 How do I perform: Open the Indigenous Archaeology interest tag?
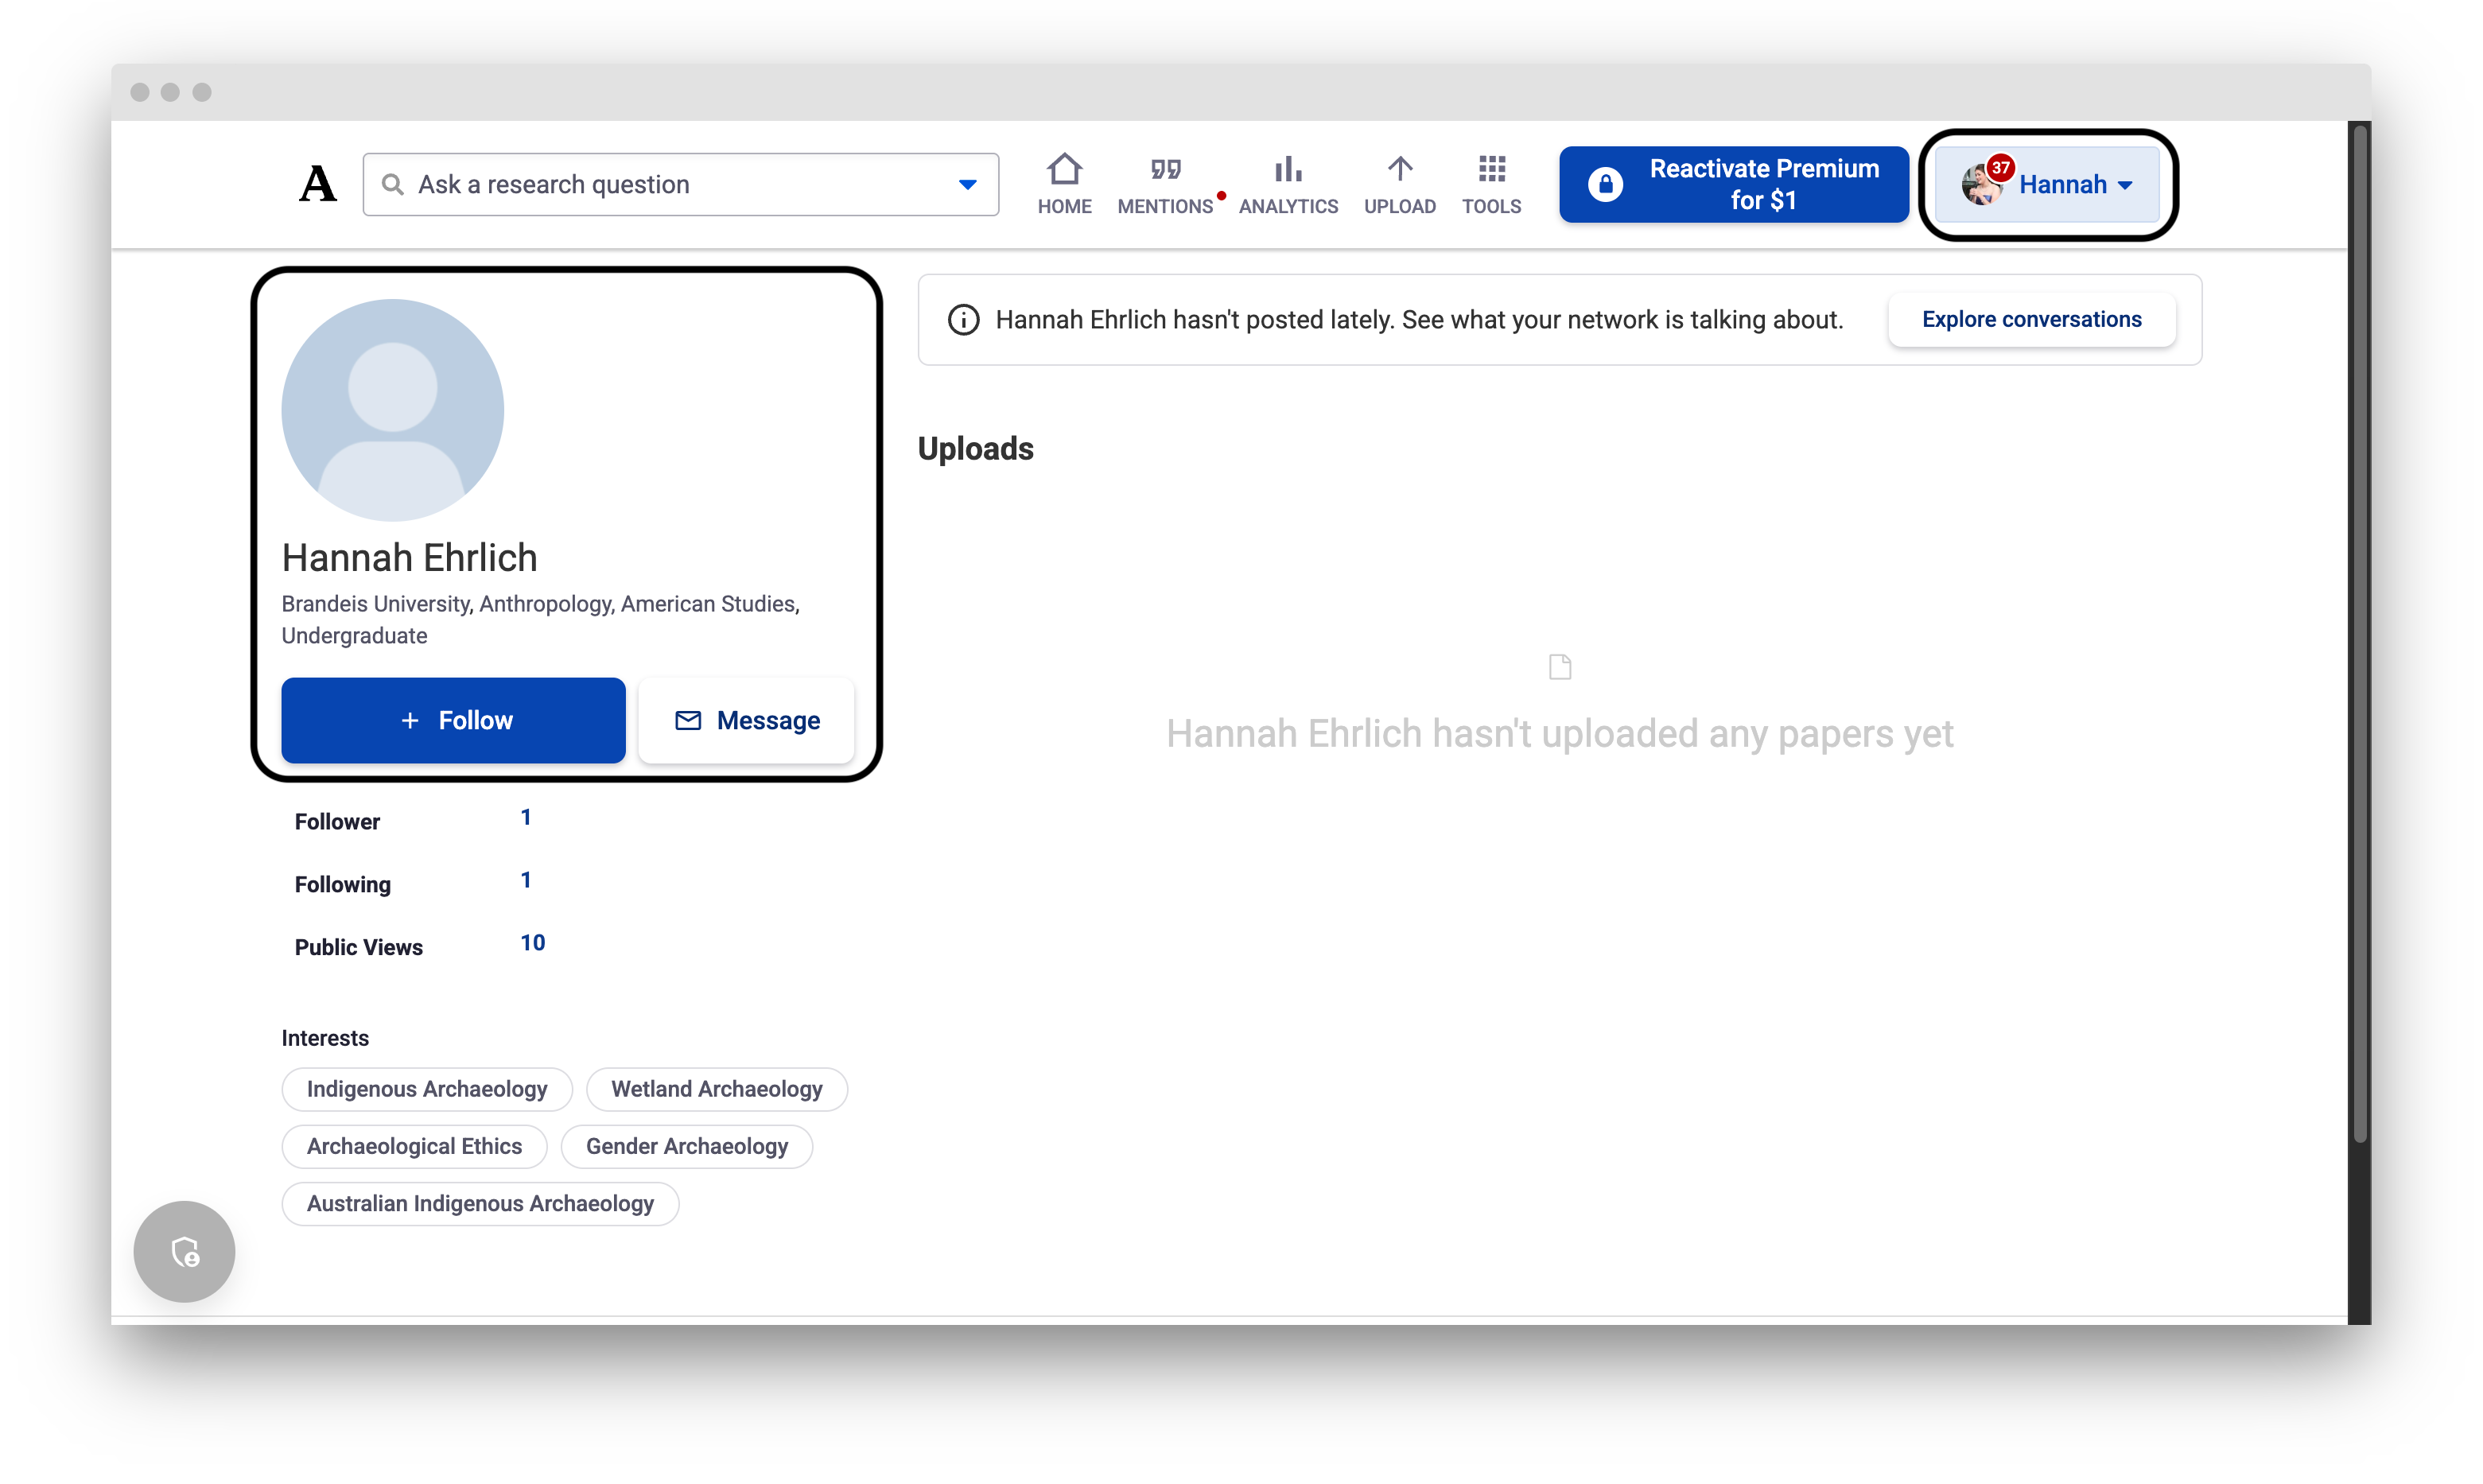point(427,1089)
